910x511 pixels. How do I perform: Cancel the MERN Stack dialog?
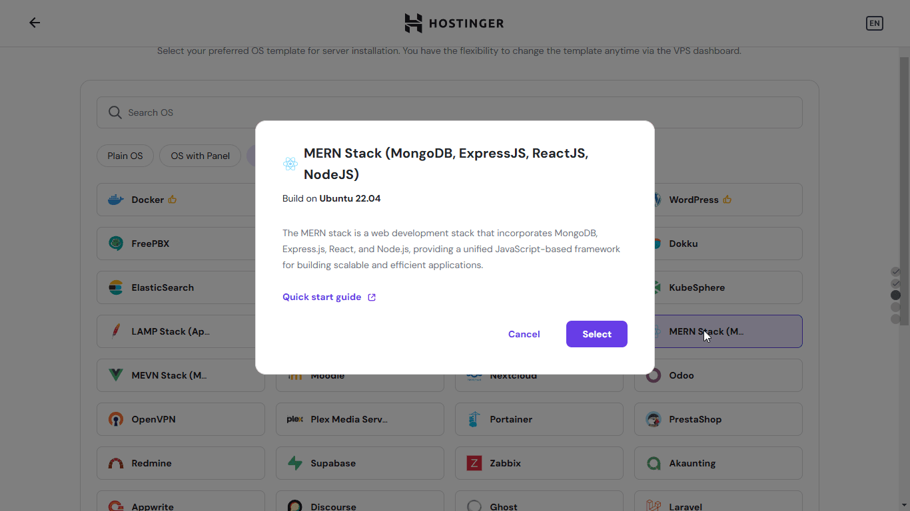click(x=524, y=334)
